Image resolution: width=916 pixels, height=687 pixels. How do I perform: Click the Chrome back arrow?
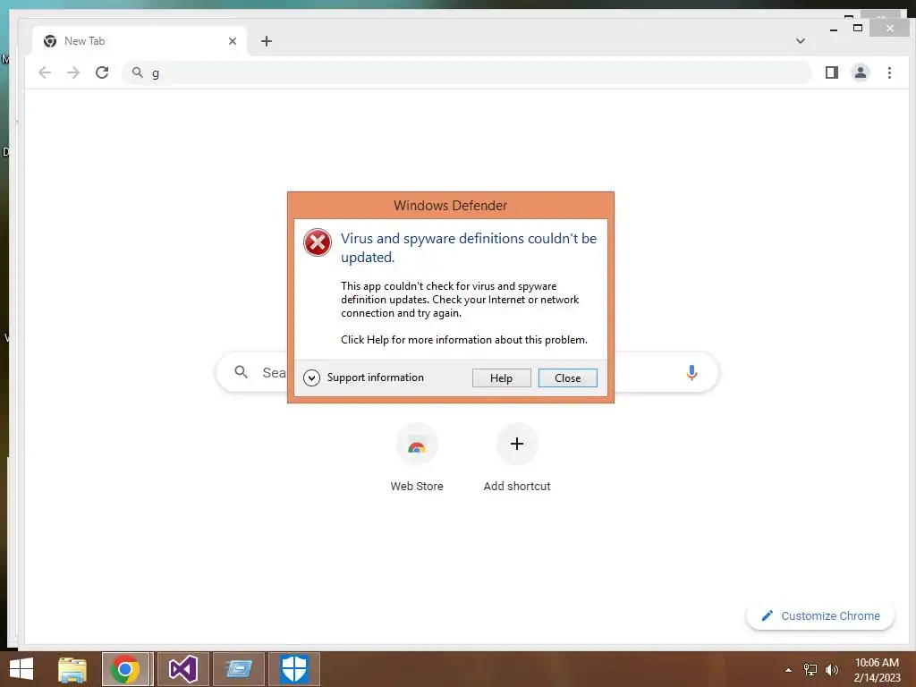[x=45, y=72]
